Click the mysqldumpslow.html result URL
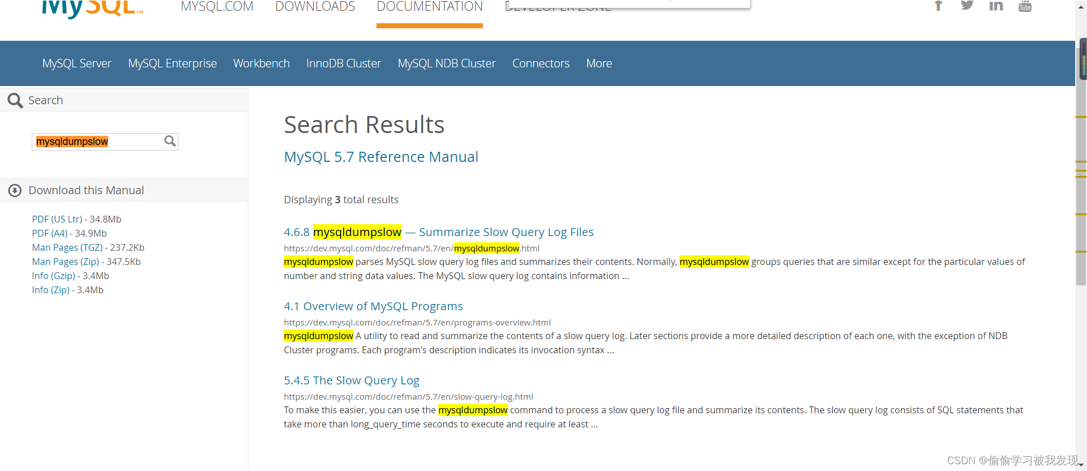Image resolution: width=1087 pixels, height=471 pixels. point(412,248)
